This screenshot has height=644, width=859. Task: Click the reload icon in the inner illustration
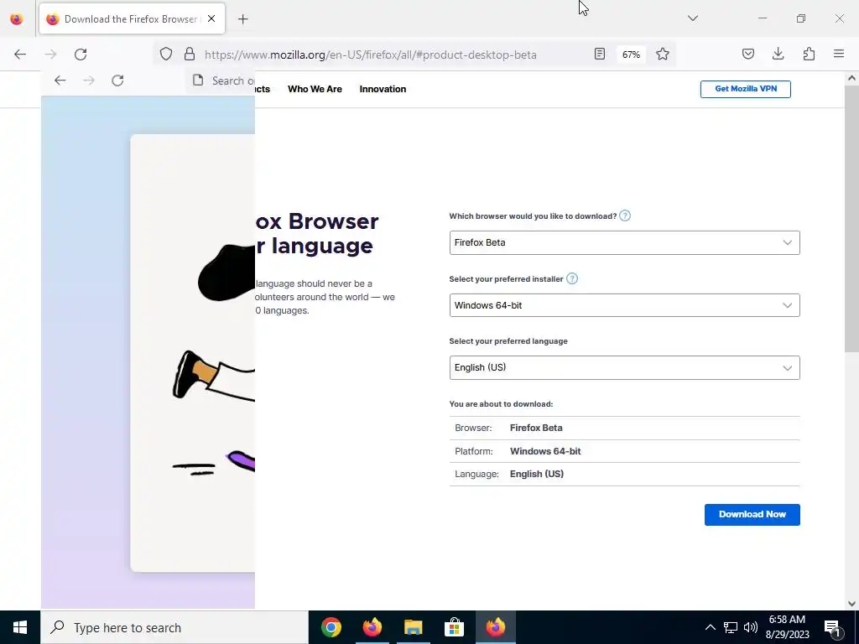pos(117,80)
